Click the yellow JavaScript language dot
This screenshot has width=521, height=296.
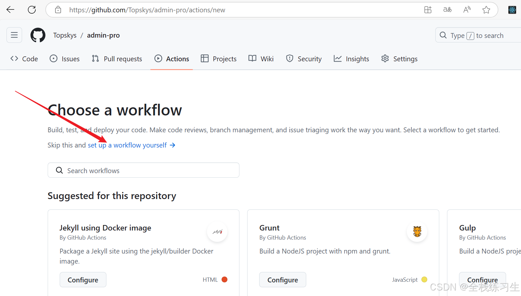(424, 279)
